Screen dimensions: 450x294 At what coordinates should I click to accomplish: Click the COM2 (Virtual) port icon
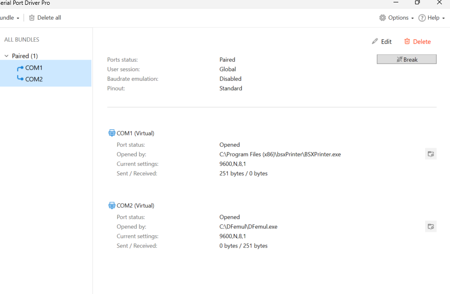point(112,206)
